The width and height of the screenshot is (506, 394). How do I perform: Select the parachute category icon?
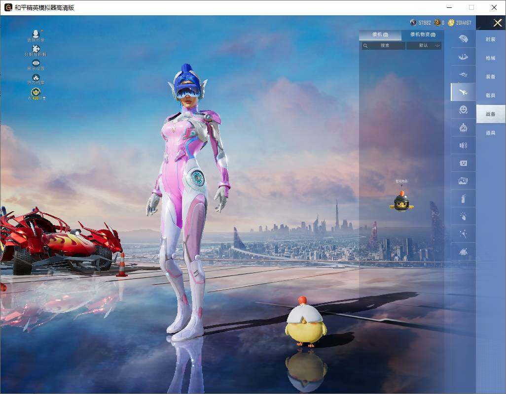point(464,57)
